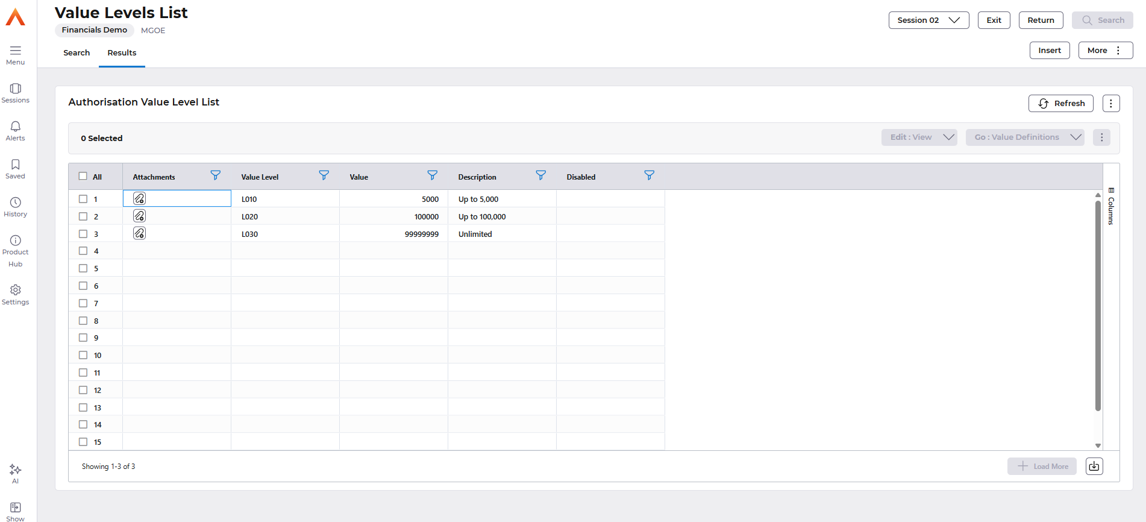The height and width of the screenshot is (522, 1146).
Task: Filter the Description column
Action: pos(540,175)
